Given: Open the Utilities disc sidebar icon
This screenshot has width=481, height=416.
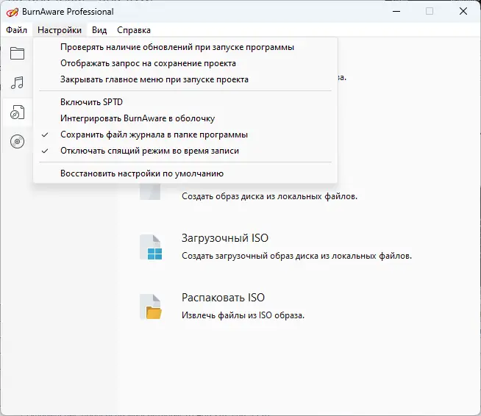Looking at the screenshot, I should [17, 141].
